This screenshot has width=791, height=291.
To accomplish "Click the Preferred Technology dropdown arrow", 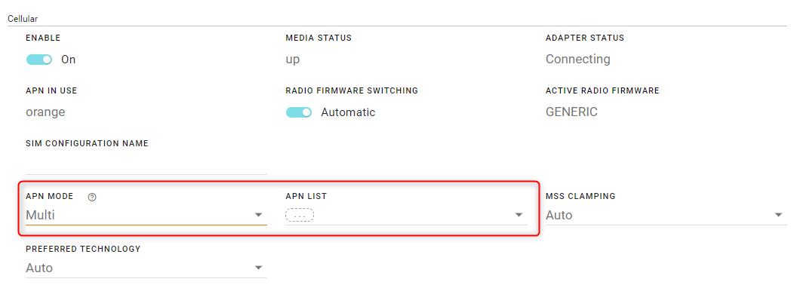I will (x=259, y=268).
